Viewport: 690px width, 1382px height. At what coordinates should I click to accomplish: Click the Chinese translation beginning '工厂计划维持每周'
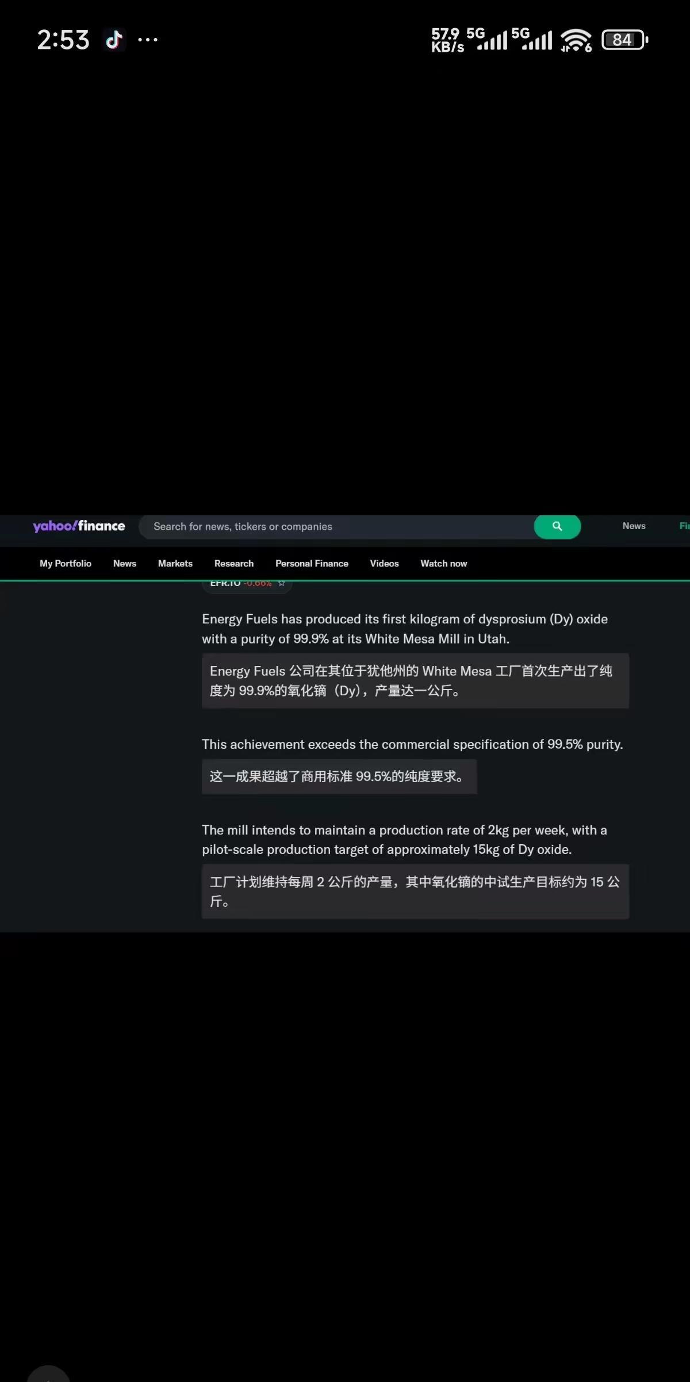(x=415, y=891)
